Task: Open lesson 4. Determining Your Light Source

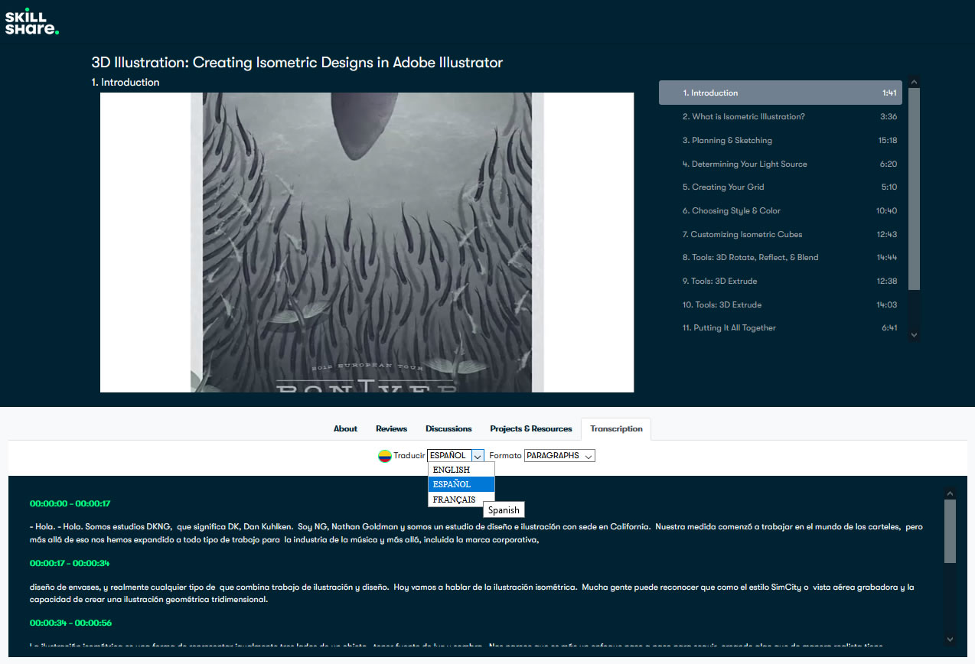Action: [x=781, y=164]
